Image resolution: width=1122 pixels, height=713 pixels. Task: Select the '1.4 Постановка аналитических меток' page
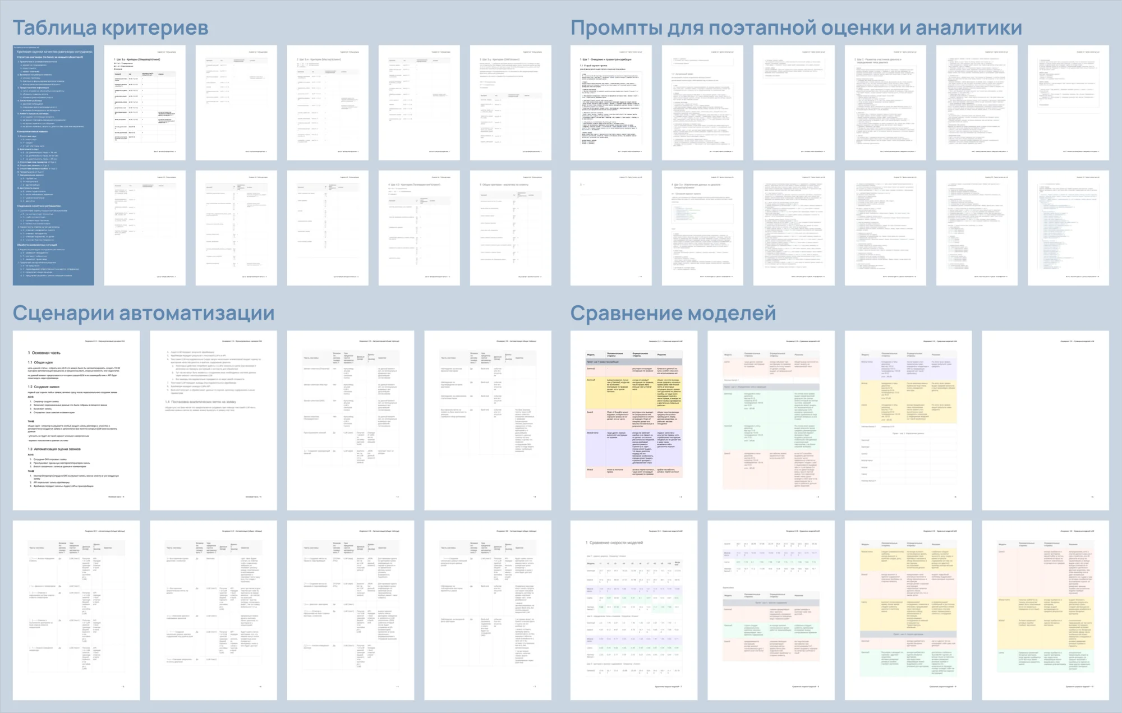213,420
